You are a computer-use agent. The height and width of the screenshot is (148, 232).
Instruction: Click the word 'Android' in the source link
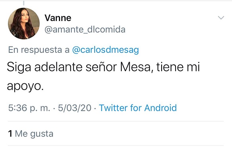click(x=160, y=108)
